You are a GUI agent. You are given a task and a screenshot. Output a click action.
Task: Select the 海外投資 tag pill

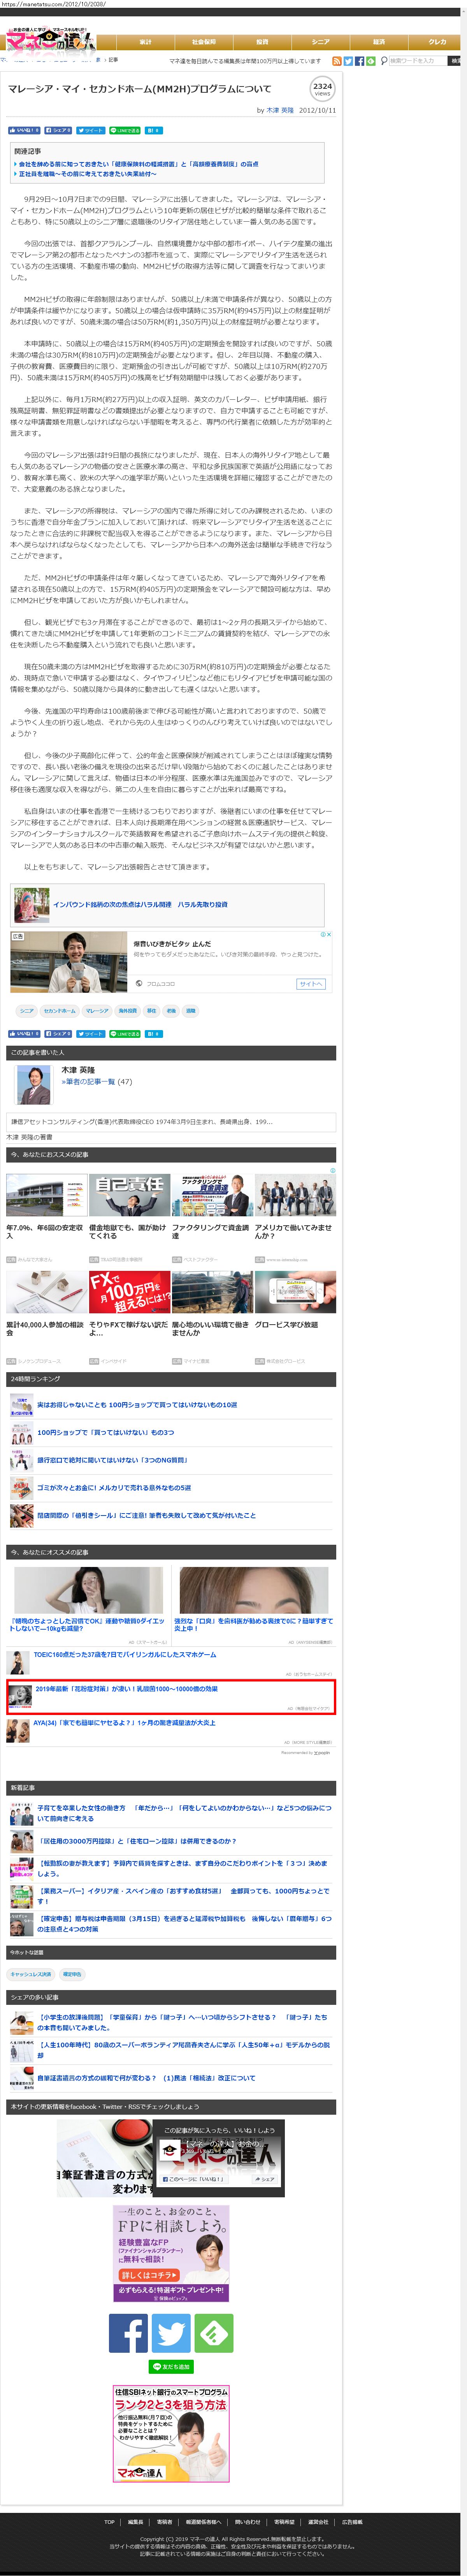pos(128,1011)
